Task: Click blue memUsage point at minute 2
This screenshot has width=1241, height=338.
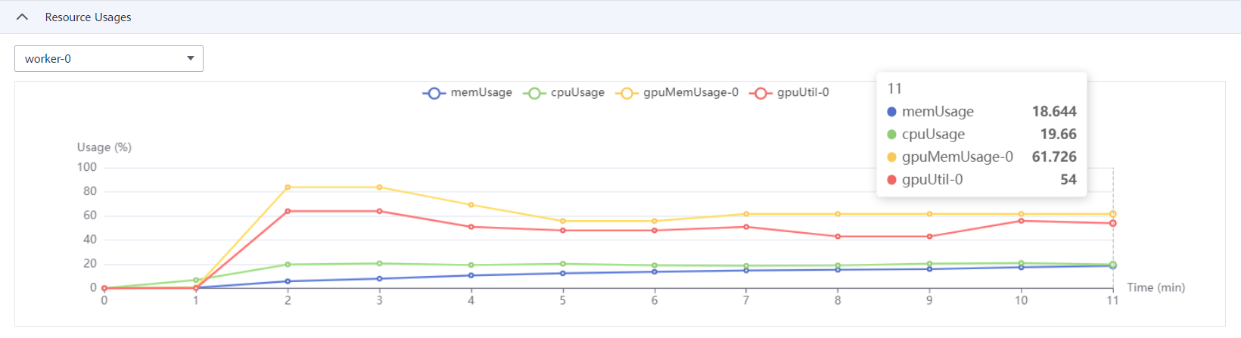Action: point(288,281)
